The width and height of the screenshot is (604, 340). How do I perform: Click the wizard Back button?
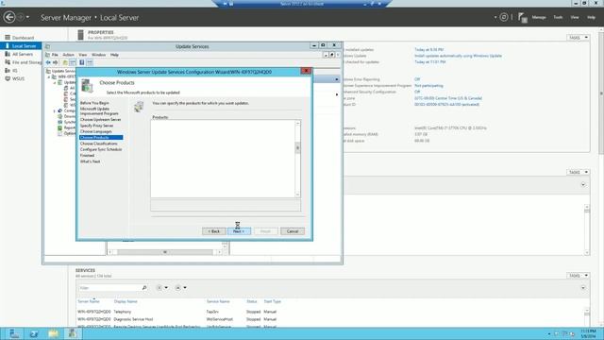pyautogui.click(x=214, y=231)
